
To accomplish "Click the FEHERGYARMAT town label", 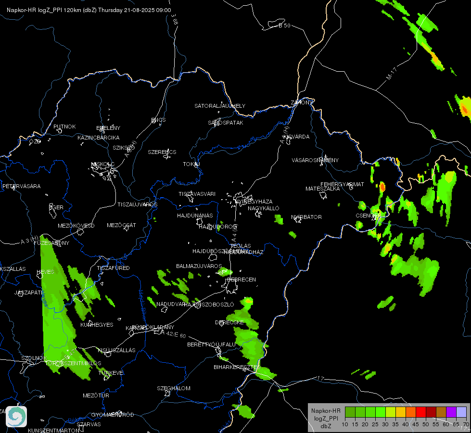I will [342, 184].
